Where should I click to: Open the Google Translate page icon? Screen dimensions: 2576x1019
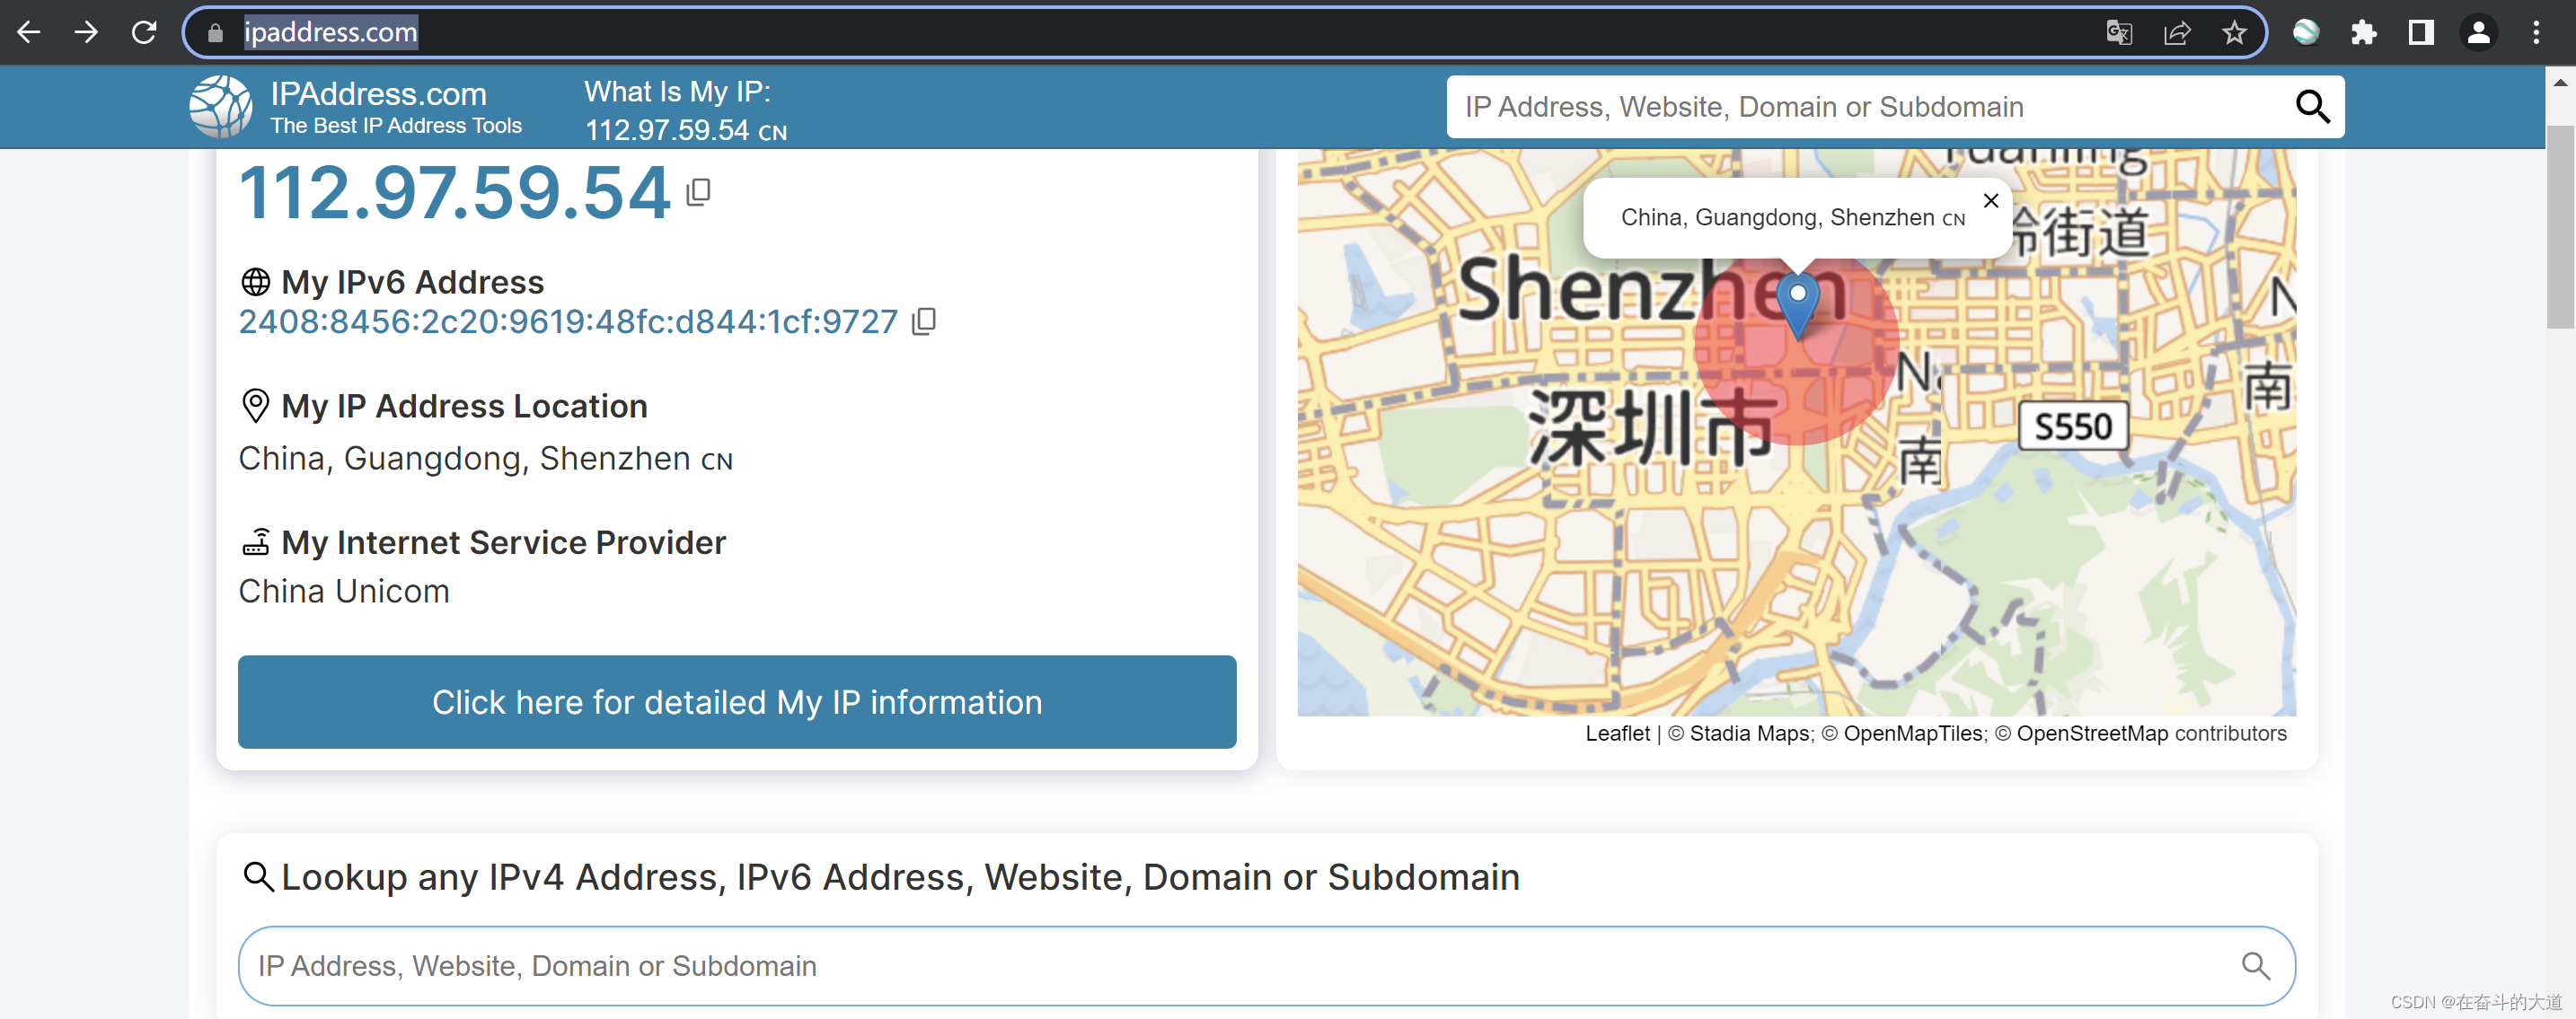[2118, 32]
